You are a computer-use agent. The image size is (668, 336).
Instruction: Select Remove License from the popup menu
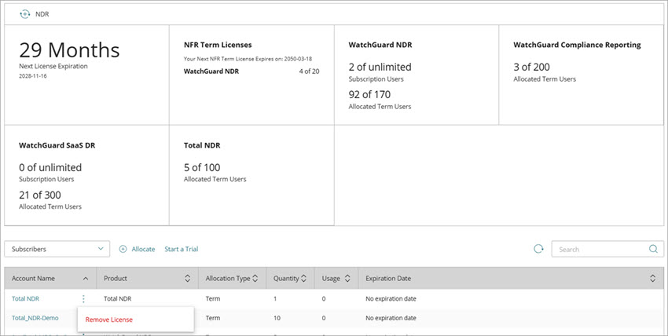pyautogui.click(x=109, y=320)
